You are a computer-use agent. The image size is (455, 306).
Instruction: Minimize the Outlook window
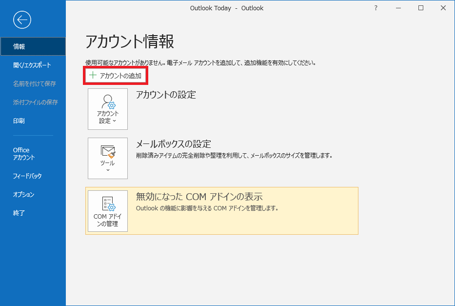click(x=398, y=8)
